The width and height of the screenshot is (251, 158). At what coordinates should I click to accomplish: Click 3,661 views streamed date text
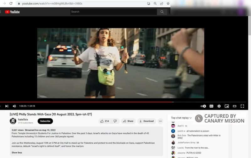click(x=34, y=130)
